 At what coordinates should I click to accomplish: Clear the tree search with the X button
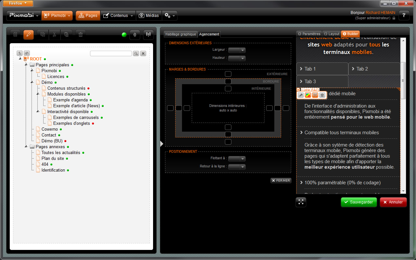coord(143,54)
